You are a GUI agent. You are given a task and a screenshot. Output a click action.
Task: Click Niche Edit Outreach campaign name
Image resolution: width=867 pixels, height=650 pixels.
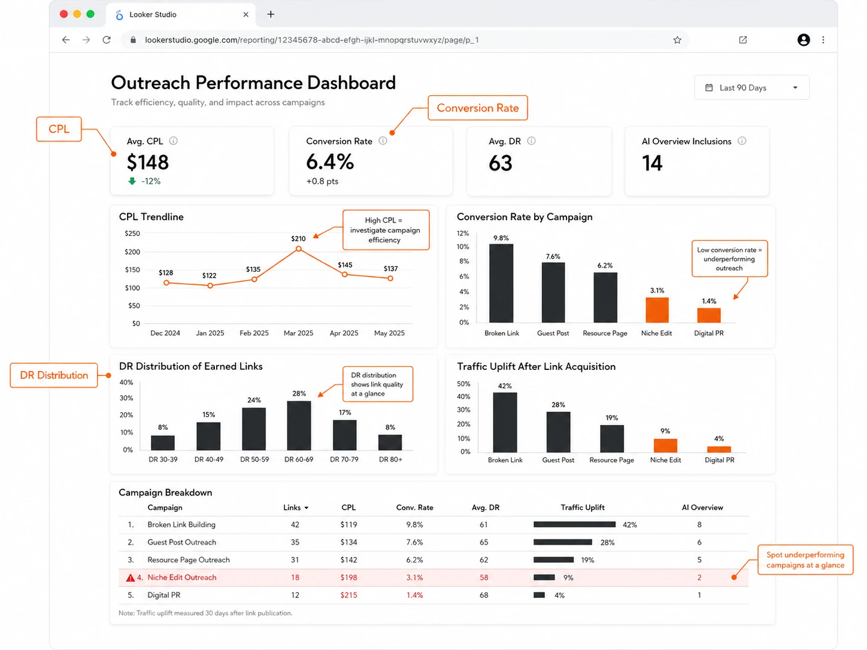click(x=182, y=578)
